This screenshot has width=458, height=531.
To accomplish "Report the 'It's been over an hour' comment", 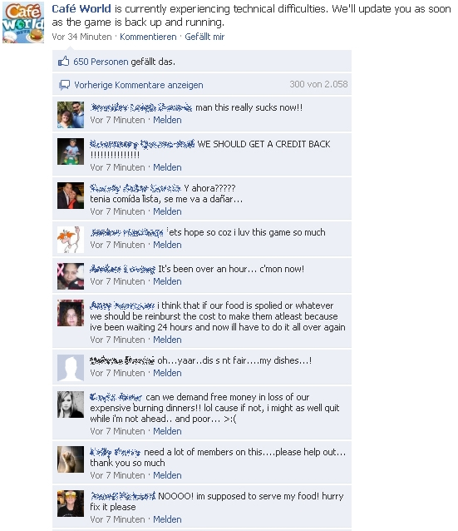I will [x=167, y=281].
